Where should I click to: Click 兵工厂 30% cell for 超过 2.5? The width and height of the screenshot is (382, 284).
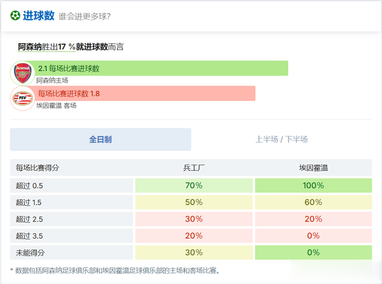click(x=194, y=219)
